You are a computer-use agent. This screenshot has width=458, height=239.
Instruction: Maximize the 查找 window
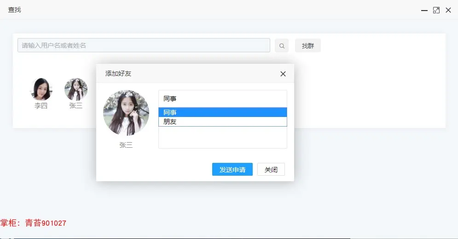point(436,11)
